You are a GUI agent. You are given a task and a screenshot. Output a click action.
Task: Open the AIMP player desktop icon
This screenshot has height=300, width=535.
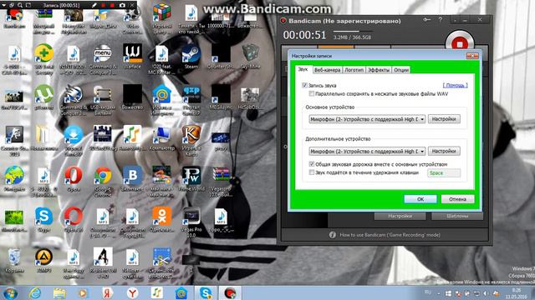point(43,260)
